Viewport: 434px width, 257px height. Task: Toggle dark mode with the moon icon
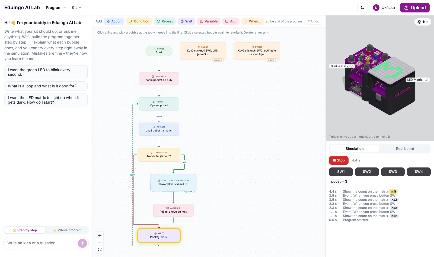pyautogui.click(x=363, y=8)
